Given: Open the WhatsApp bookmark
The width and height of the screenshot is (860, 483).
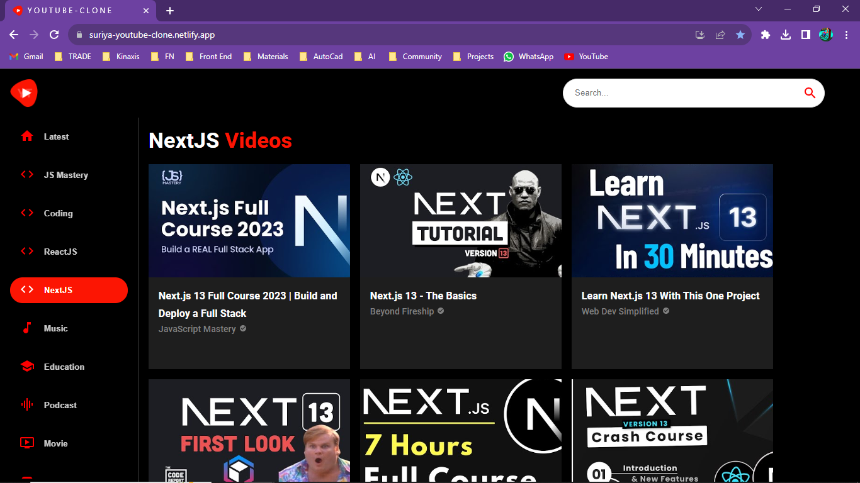Looking at the screenshot, I should (529, 56).
